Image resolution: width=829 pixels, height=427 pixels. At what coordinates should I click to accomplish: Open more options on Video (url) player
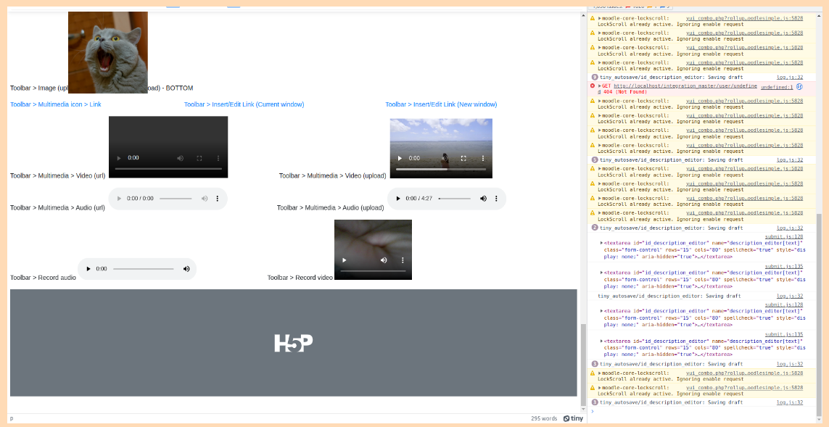[218, 158]
